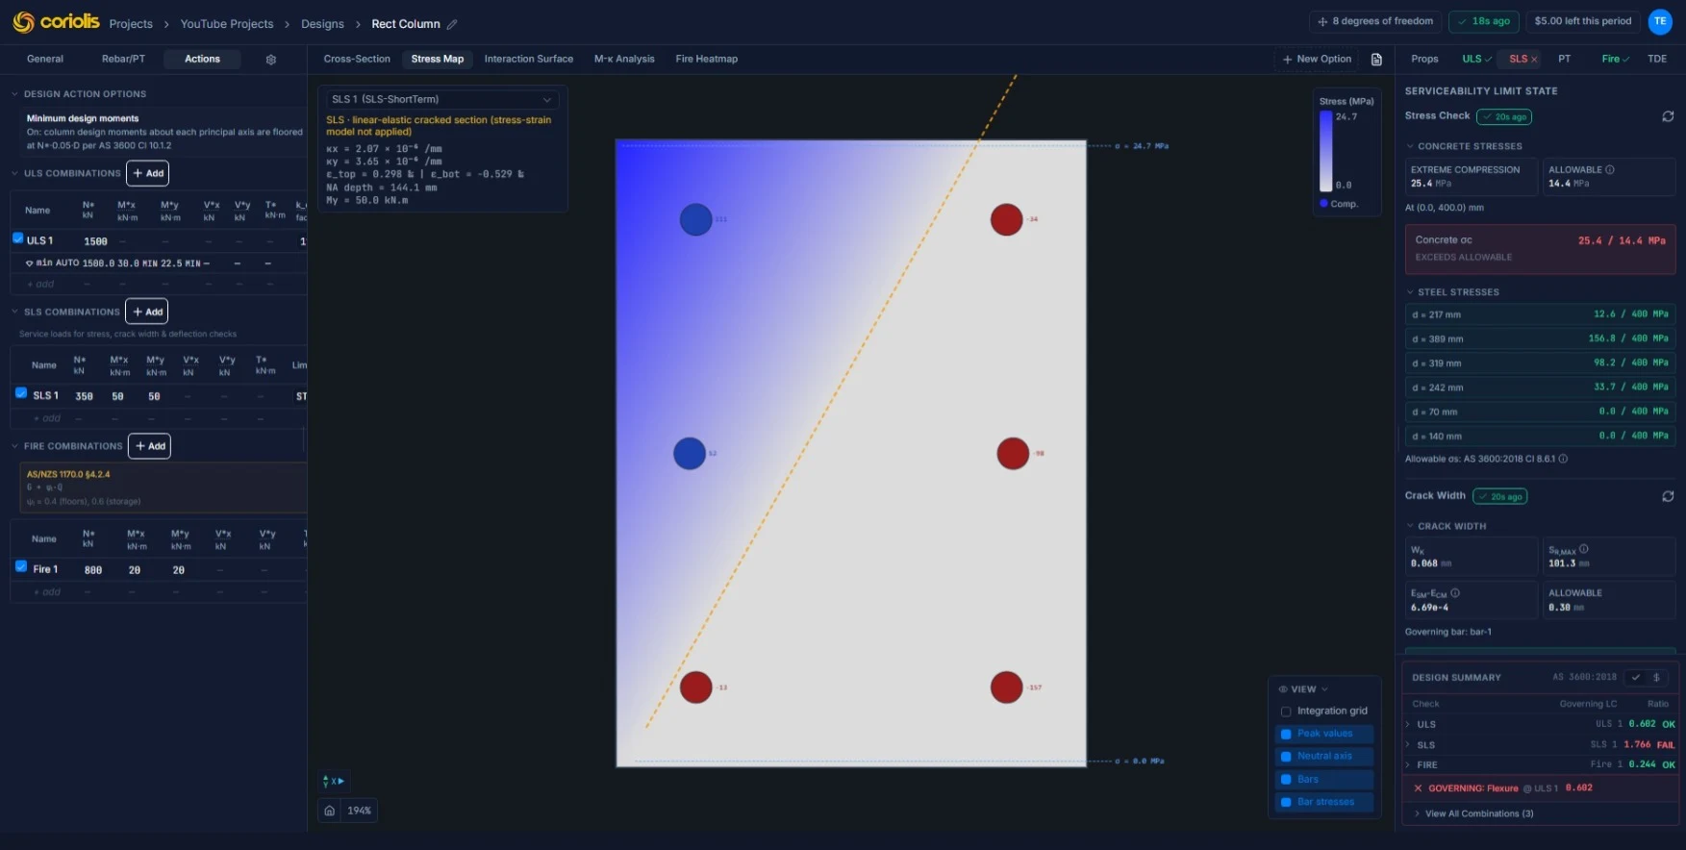Select the middle-right red rebar bar
Image resolution: width=1686 pixels, height=850 pixels.
tap(1013, 453)
